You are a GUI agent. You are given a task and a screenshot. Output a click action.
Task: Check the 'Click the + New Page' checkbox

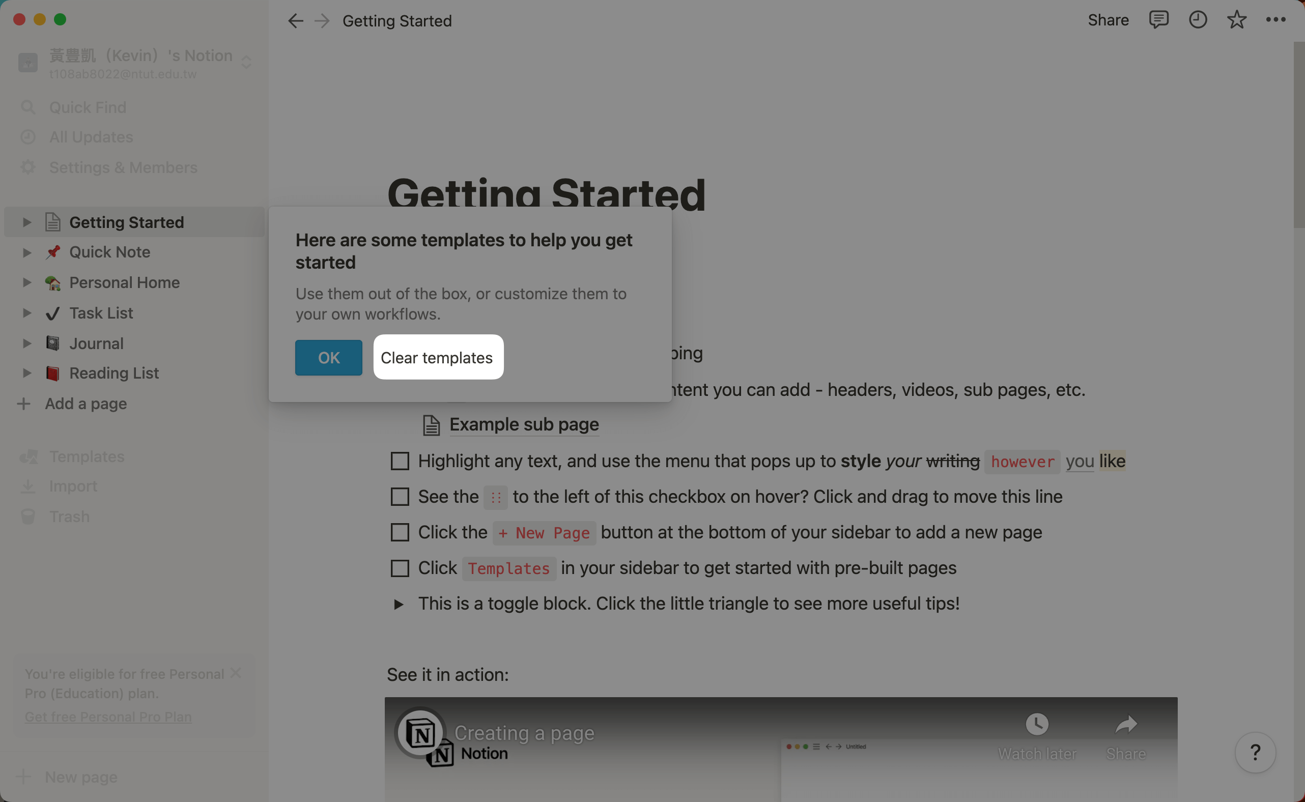pyautogui.click(x=400, y=532)
